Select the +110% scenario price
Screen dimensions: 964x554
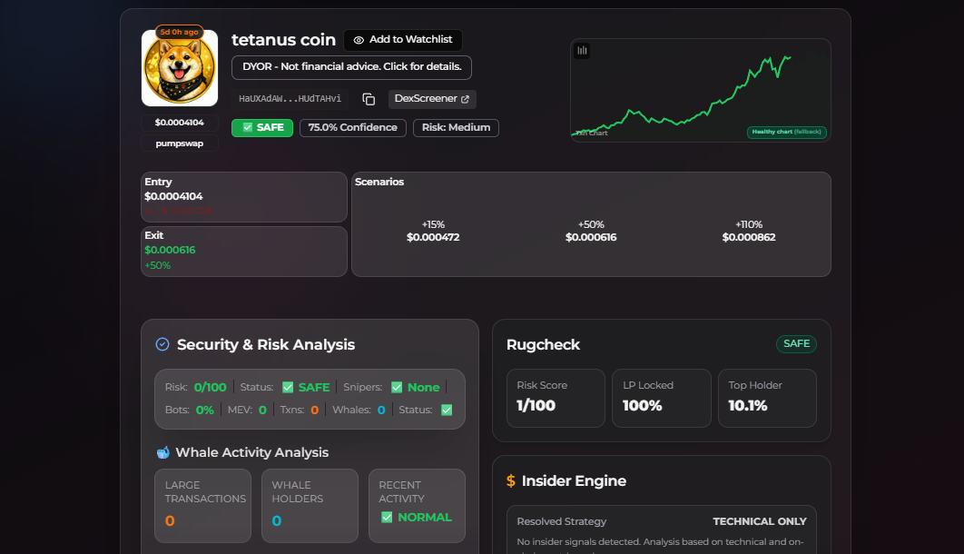(x=749, y=237)
